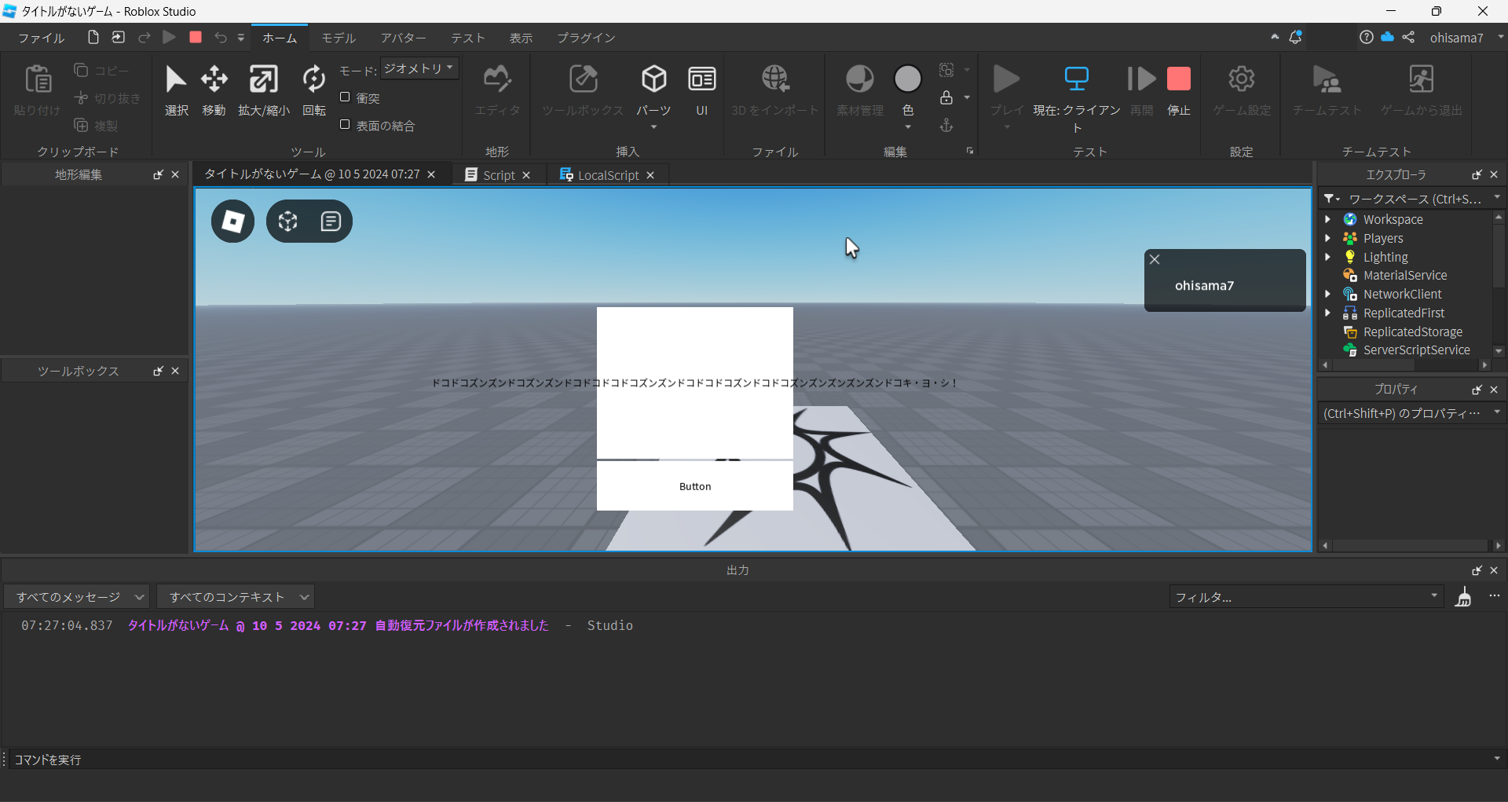Switch to the Script document tab

(x=499, y=175)
